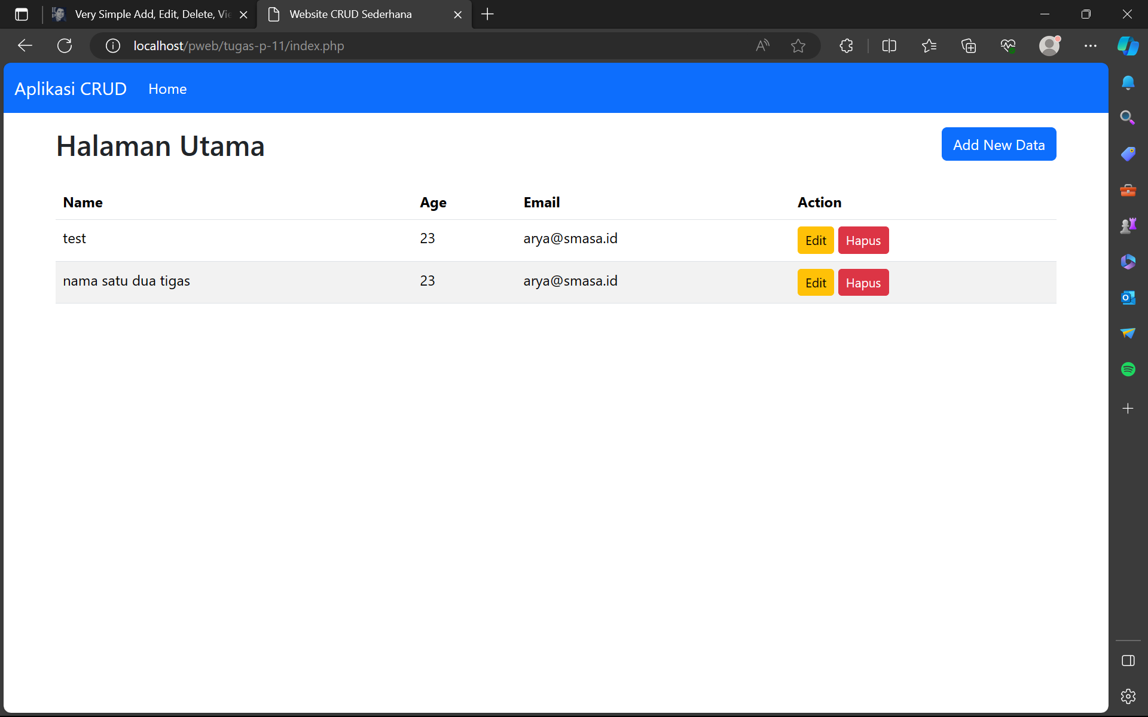Open the Copilot sidebar icon
Screen dimensions: 1148x717
[1128, 46]
